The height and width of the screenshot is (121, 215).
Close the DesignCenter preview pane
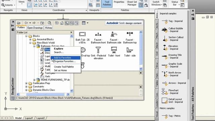click(x=141, y=73)
